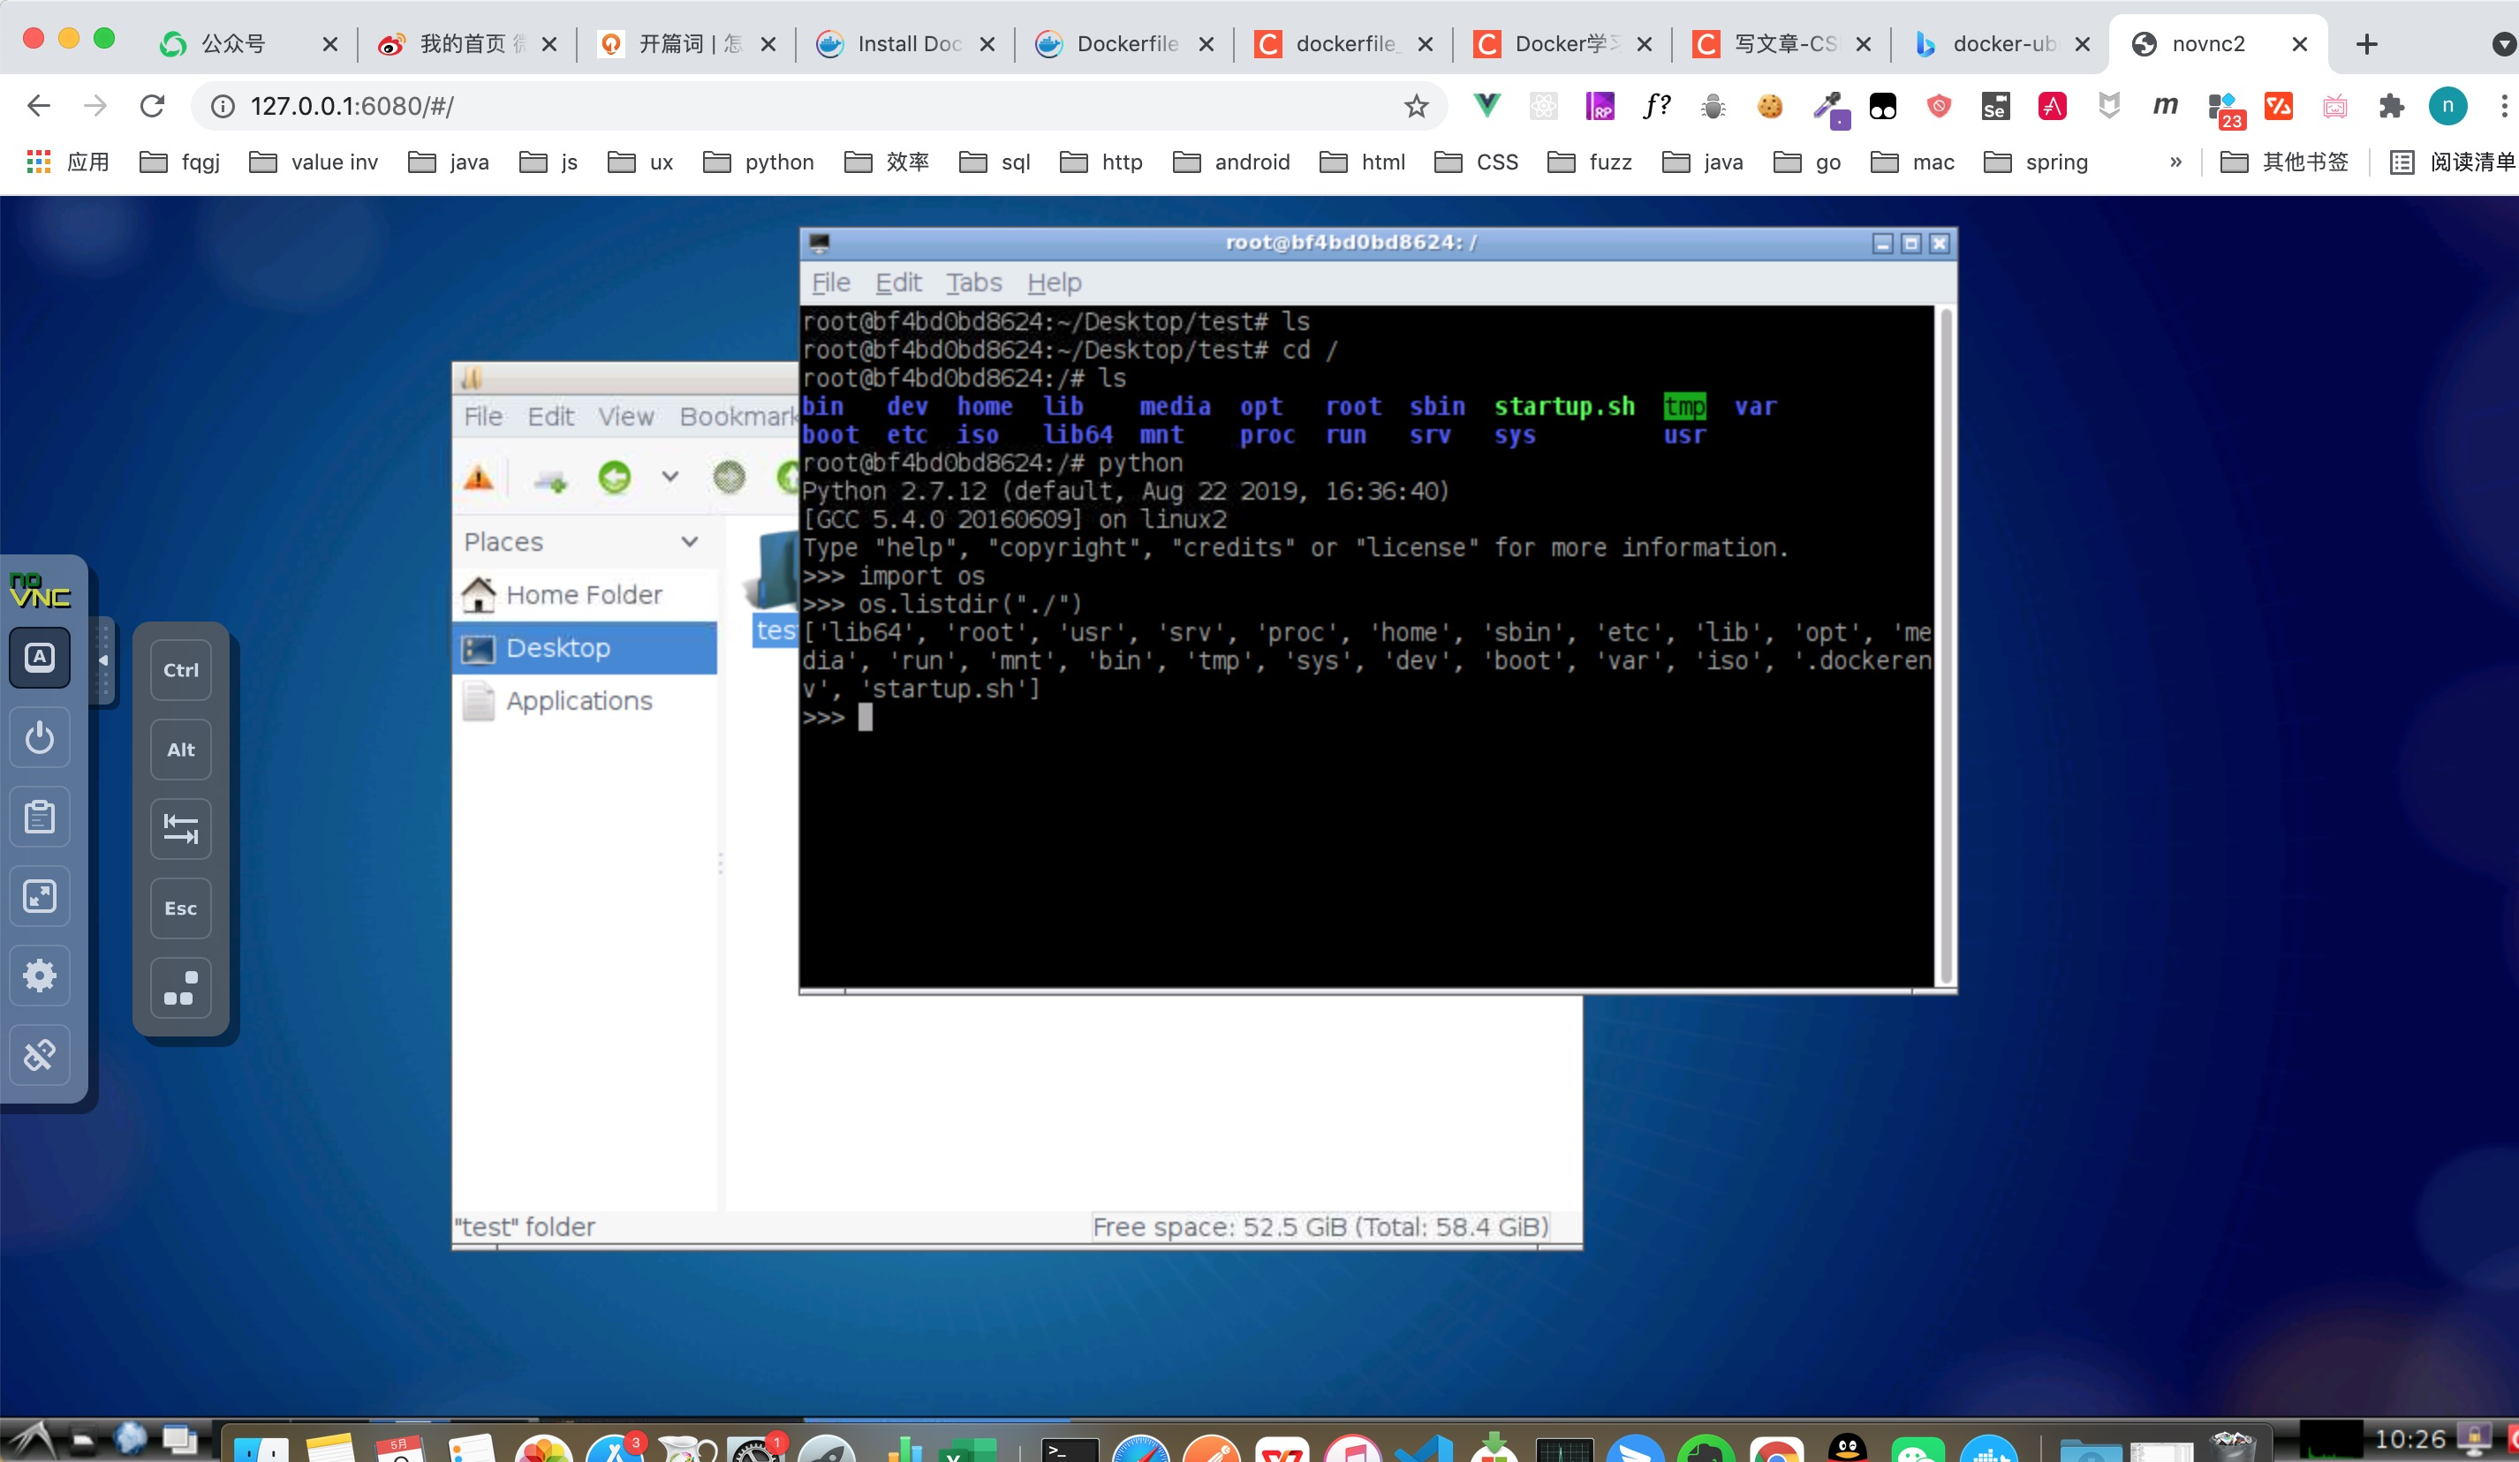Toggle the noVNC extra keys button

[x=40, y=658]
